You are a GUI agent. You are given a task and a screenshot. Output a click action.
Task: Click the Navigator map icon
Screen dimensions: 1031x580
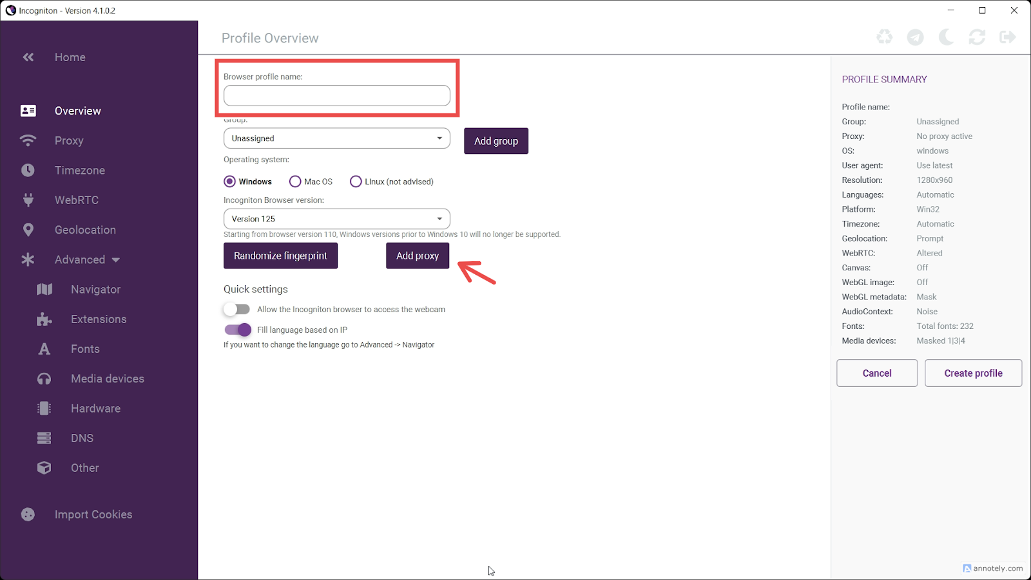[44, 289]
